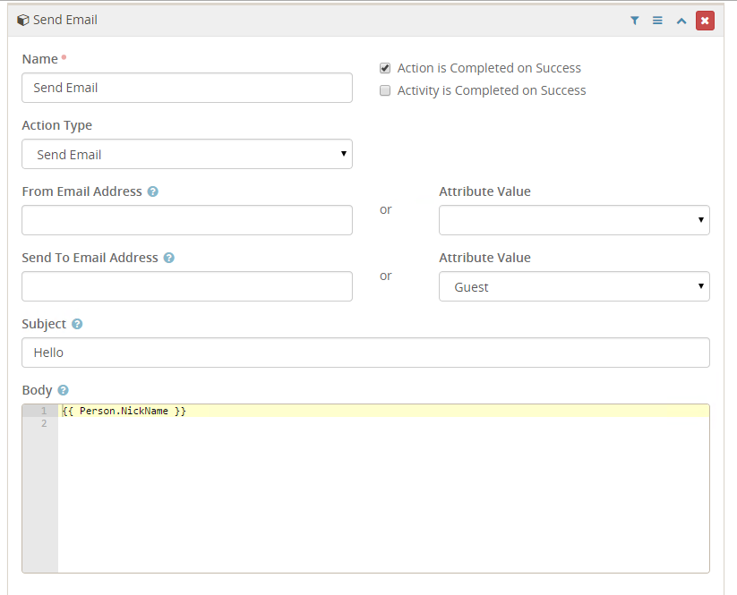Click the cube icon beside Send Email title
Viewport: 737px width, 595px height.
pyautogui.click(x=22, y=20)
